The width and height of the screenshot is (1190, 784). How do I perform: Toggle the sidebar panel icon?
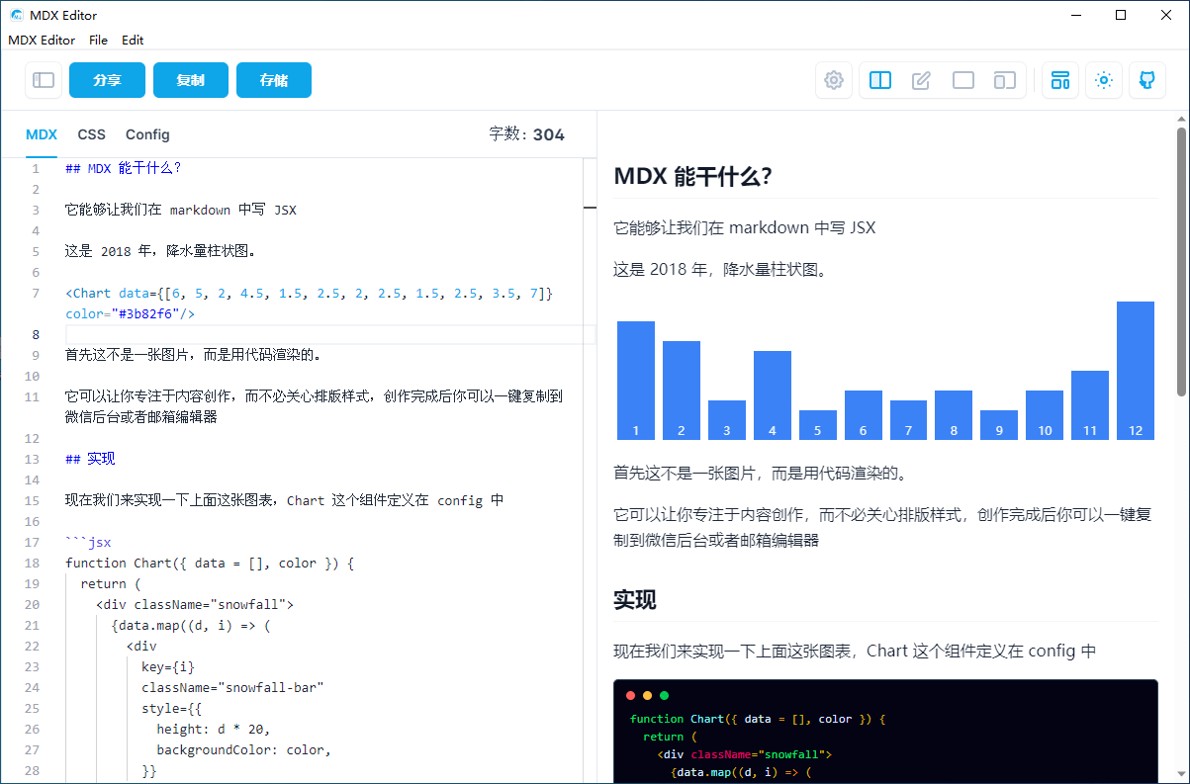(44, 80)
